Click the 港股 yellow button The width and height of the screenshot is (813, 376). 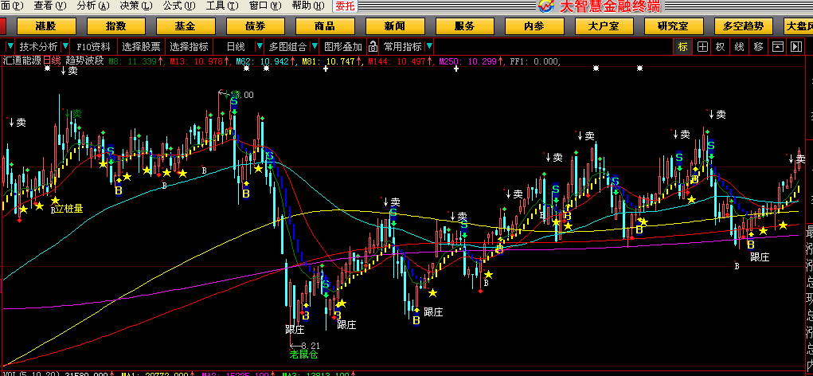45,26
